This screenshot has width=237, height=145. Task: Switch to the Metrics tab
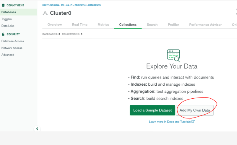[x=103, y=25]
